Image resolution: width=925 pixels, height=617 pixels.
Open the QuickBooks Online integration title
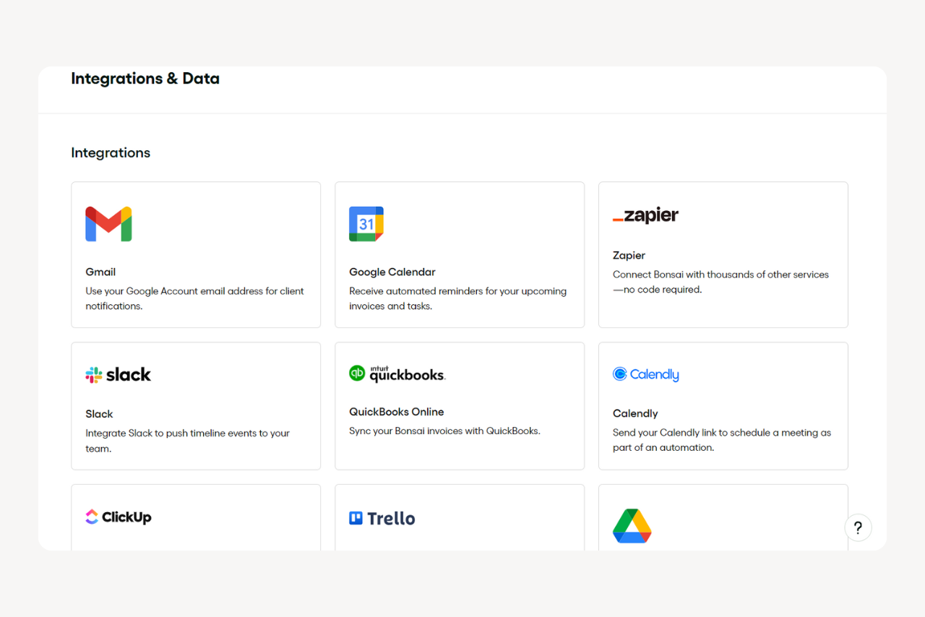[397, 412]
